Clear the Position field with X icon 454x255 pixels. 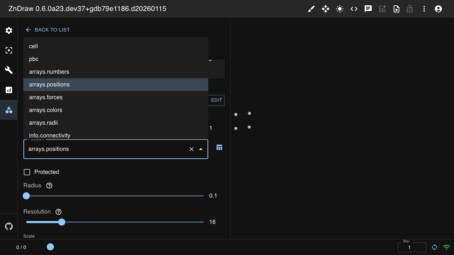click(192, 149)
